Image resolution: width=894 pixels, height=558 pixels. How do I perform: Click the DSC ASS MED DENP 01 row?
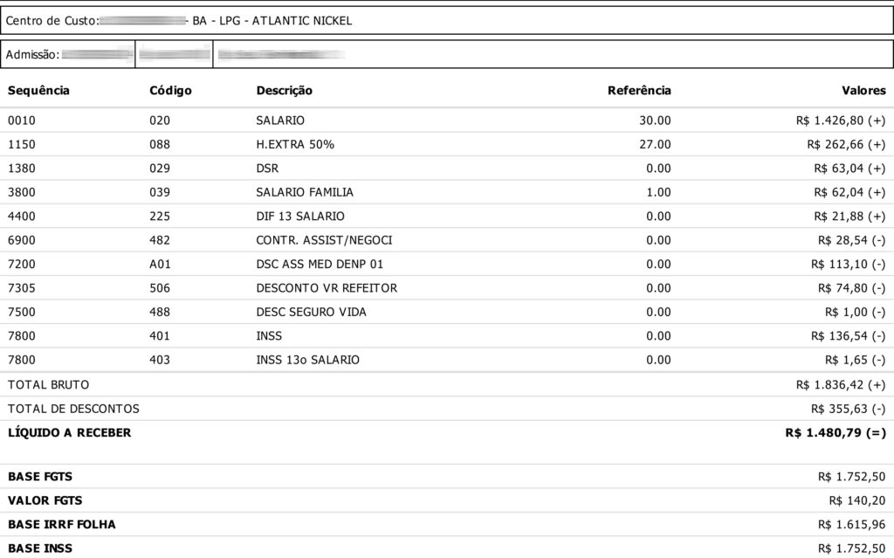point(319,264)
